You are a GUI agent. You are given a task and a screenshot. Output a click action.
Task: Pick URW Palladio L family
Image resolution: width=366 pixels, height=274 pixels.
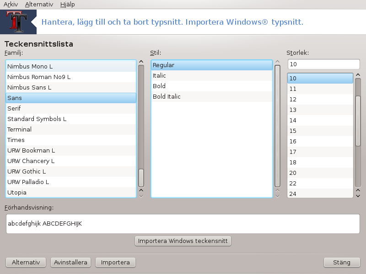[x=71, y=182]
